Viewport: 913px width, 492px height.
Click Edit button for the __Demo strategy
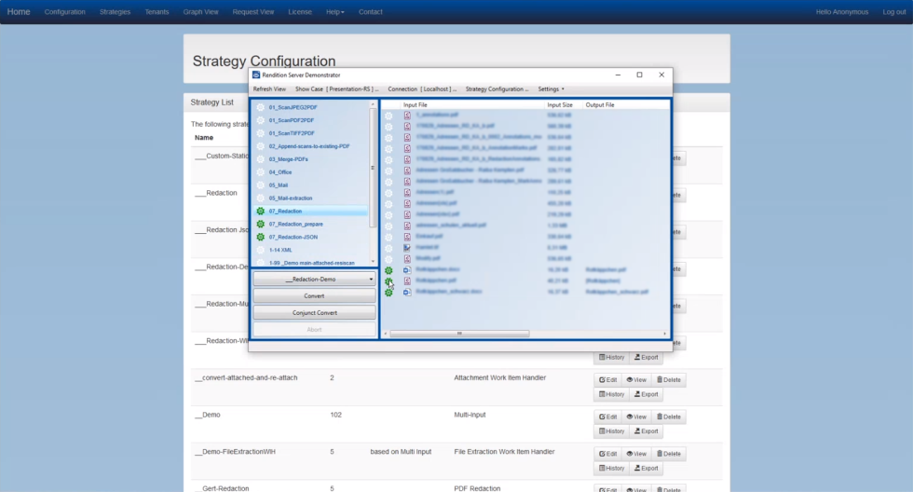[608, 417]
